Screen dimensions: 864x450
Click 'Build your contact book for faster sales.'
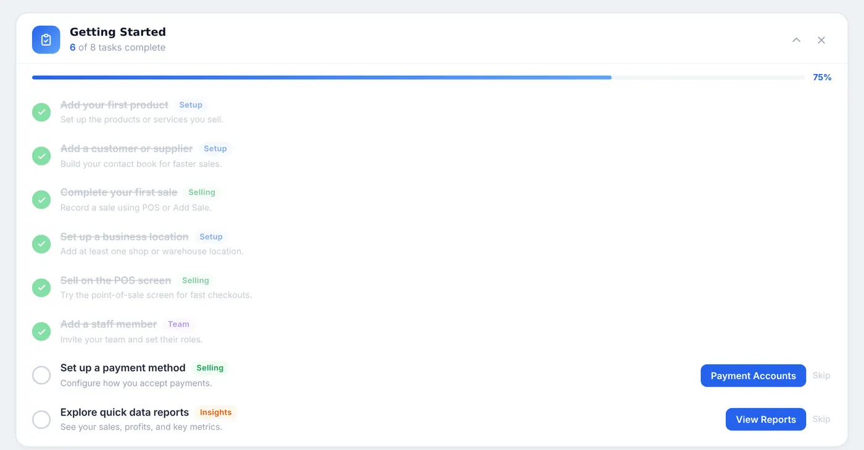(x=141, y=164)
